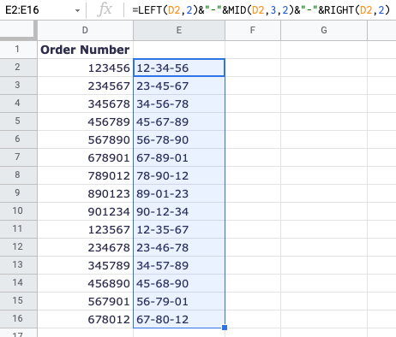
Task: Select row 7 header
Action: [x=17, y=157]
